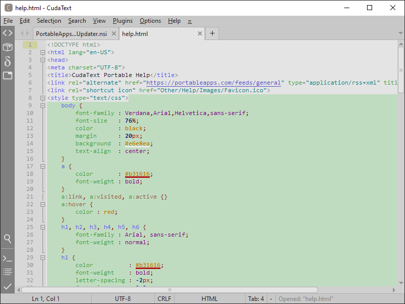Image resolution: width=405 pixels, height=304 pixels.
Task: Collapse the body rule fold on line 9
Action: tap(43, 105)
